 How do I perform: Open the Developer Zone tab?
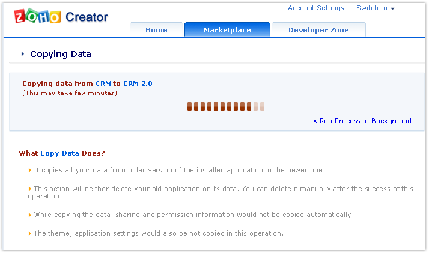tap(318, 29)
